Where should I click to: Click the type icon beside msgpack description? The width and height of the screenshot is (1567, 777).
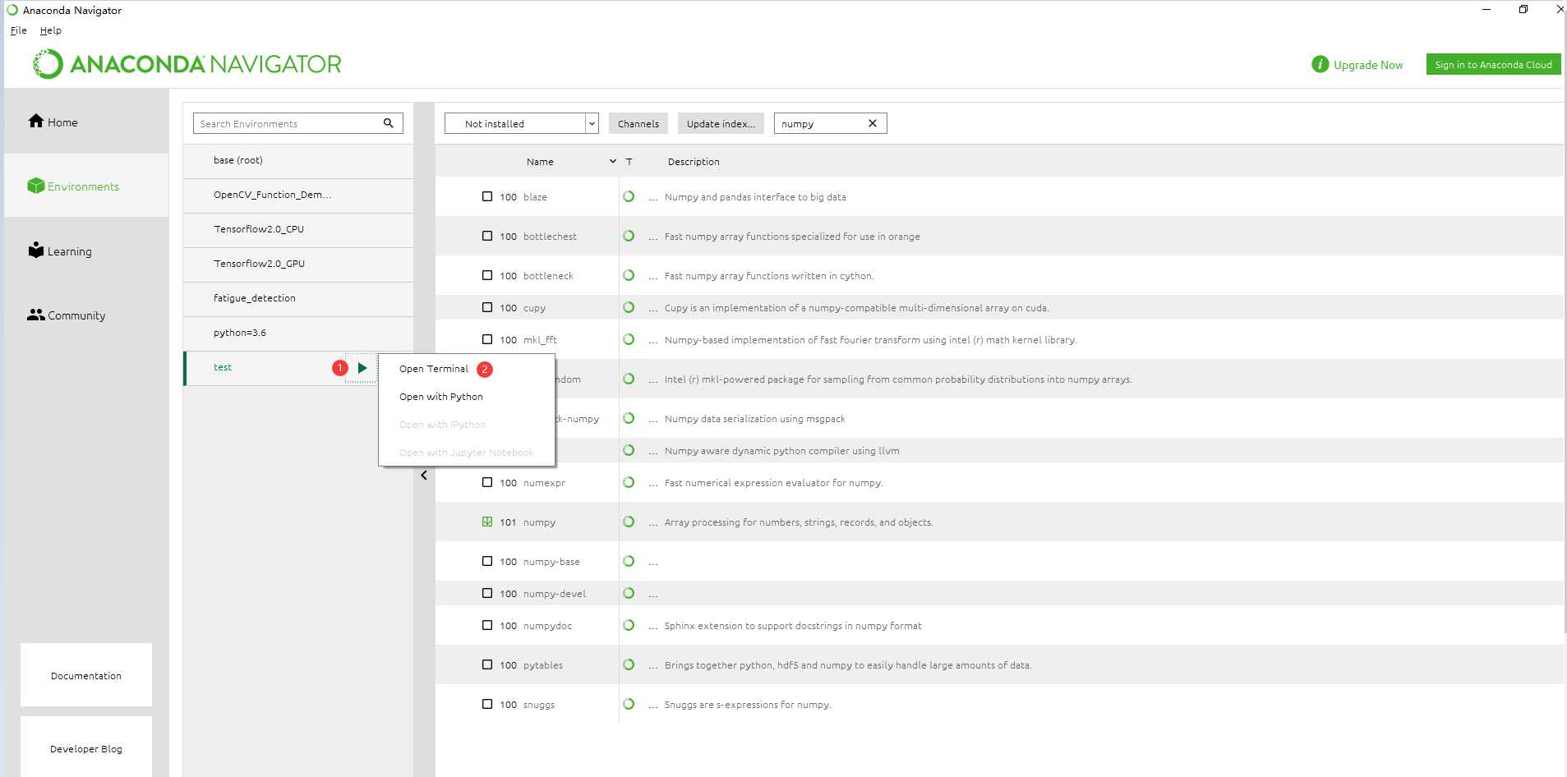tap(629, 418)
